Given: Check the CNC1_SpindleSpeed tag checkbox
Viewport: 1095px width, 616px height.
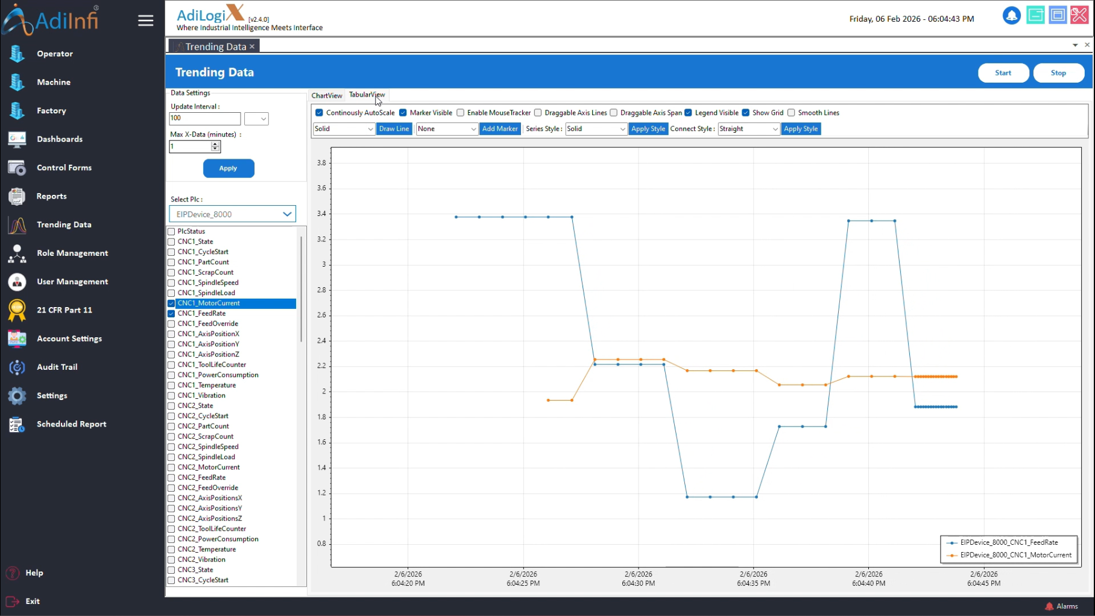Looking at the screenshot, I should pos(171,283).
